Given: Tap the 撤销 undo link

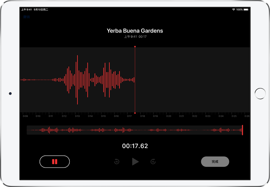Looking at the screenshot, I should pos(26,17).
